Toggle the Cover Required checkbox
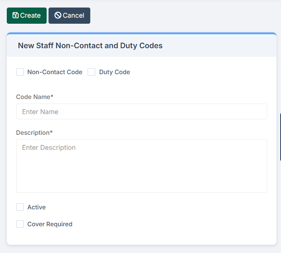 tap(20, 224)
